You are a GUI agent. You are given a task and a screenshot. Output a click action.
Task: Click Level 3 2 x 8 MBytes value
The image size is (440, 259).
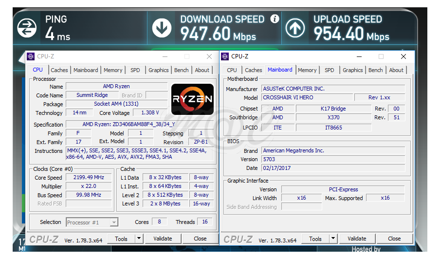[x=165, y=203]
